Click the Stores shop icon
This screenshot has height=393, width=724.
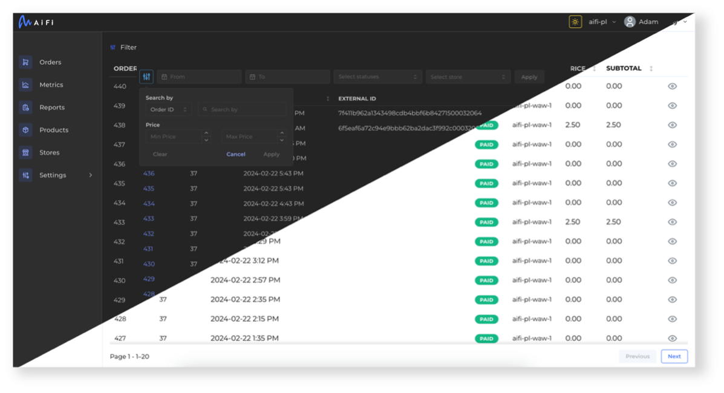click(x=25, y=152)
